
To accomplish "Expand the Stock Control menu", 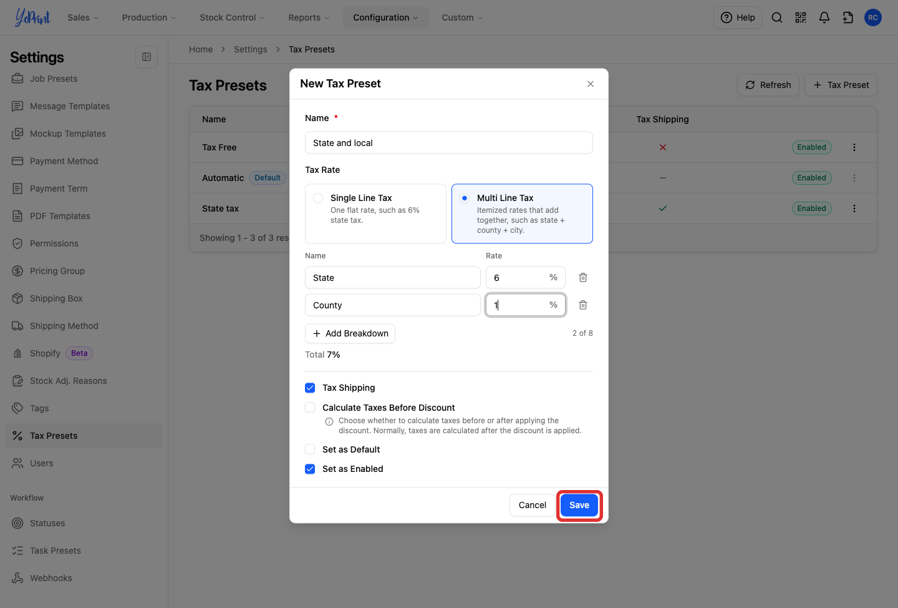I will click(232, 17).
